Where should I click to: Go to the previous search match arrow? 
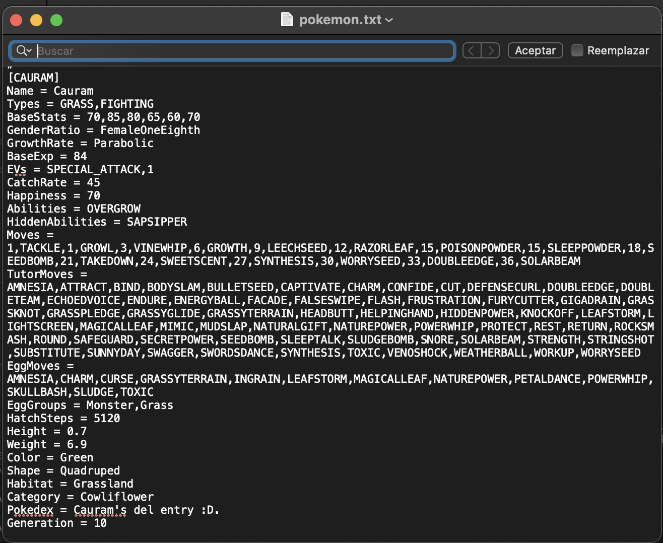point(472,50)
